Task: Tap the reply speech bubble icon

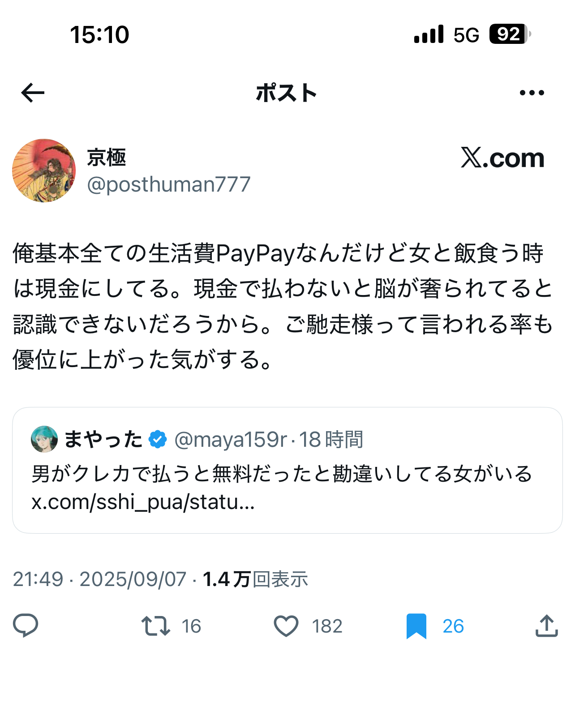Action: click(26, 625)
